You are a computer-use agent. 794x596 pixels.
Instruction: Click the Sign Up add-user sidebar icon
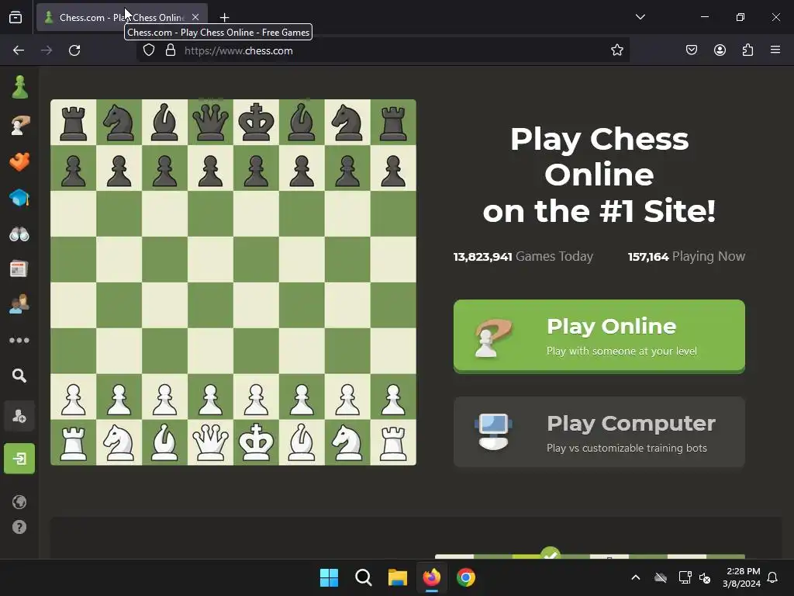coord(19,417)
